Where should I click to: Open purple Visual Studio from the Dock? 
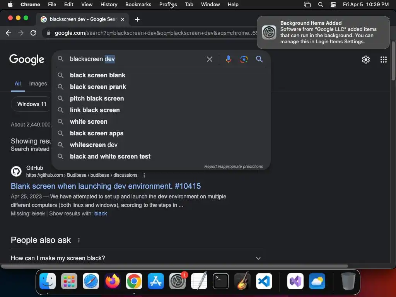pyautogui.click(x=295, y=281)
